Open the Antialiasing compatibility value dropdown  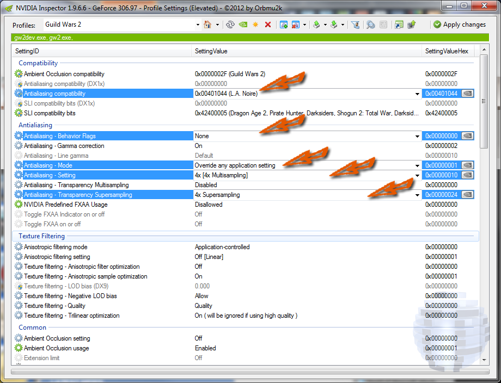click(417, 94)
